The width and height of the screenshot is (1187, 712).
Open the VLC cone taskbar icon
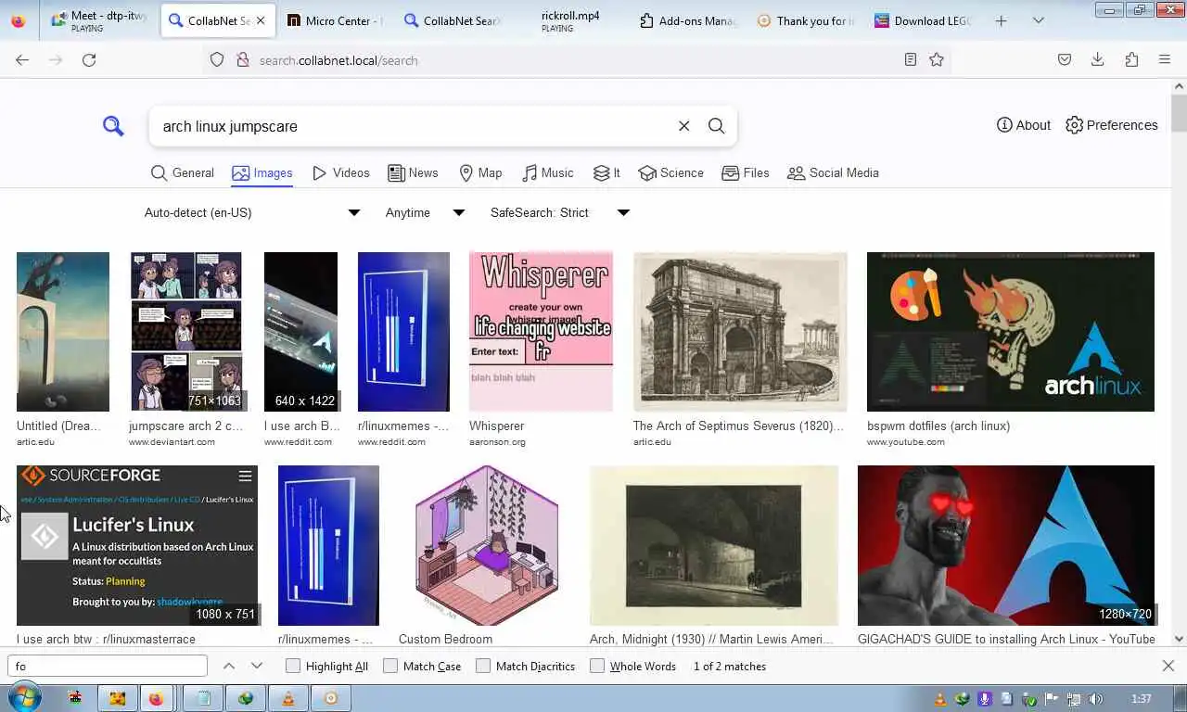click(288, 698)
